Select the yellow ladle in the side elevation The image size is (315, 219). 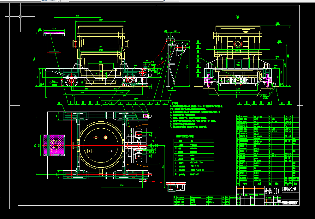(x=101, y=54)
